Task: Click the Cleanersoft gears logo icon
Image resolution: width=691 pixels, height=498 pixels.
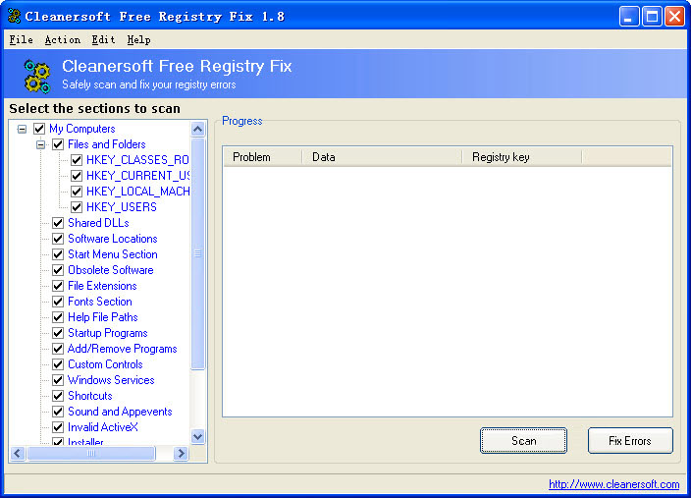Action: tap(36, 75)
